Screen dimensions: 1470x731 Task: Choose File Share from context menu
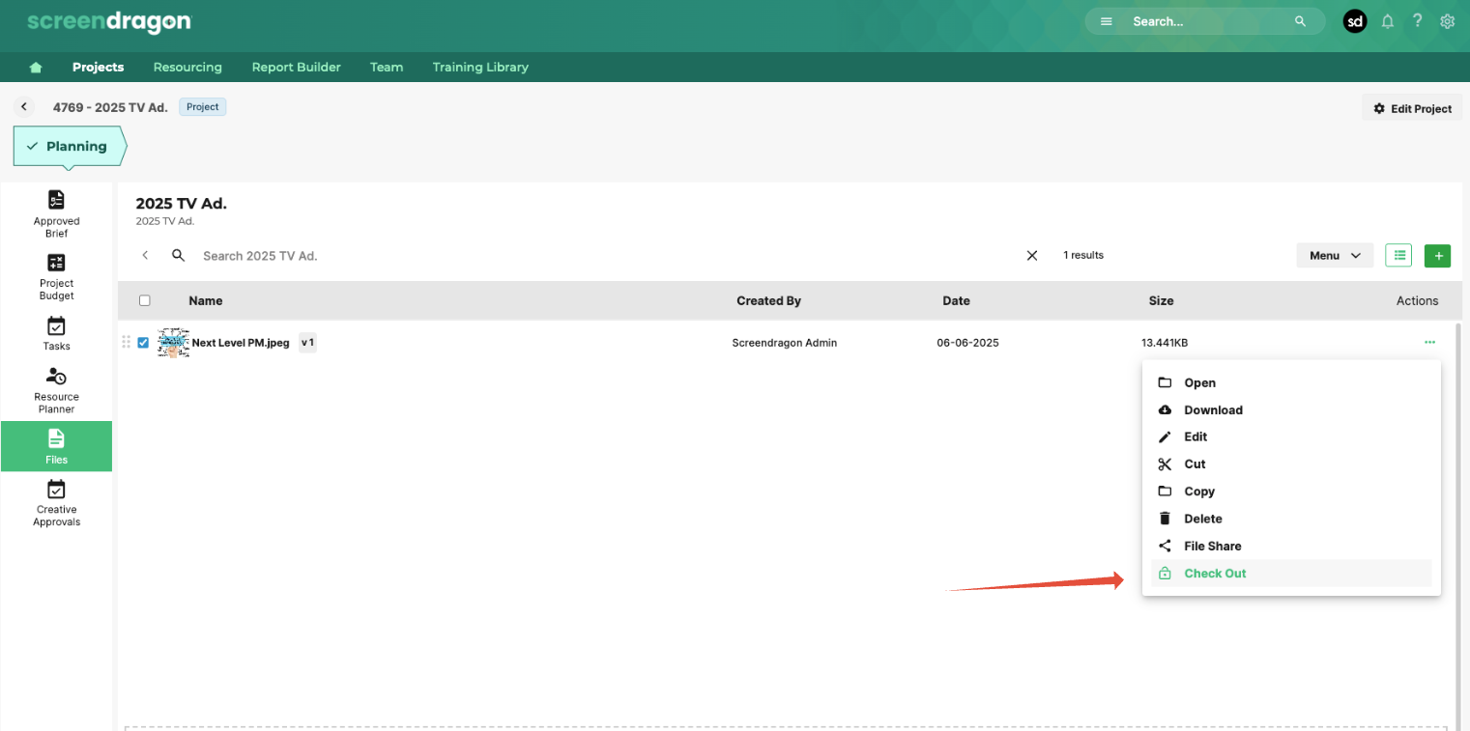[x=1291, y=547]
